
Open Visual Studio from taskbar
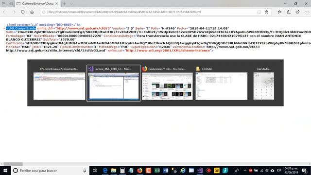200,171
